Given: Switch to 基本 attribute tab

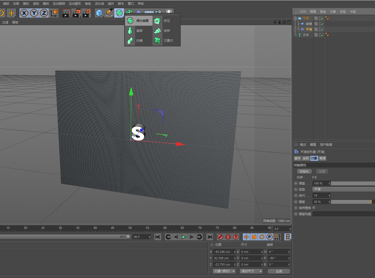Looking at the screenshot, I should [x=297, y=158].
